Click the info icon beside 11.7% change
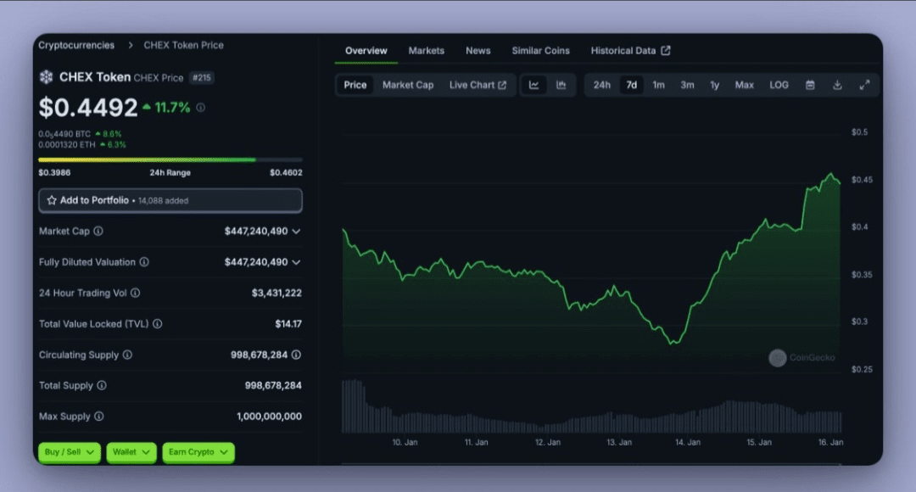This screenshot has height=492, width=916. pos(200,108)
